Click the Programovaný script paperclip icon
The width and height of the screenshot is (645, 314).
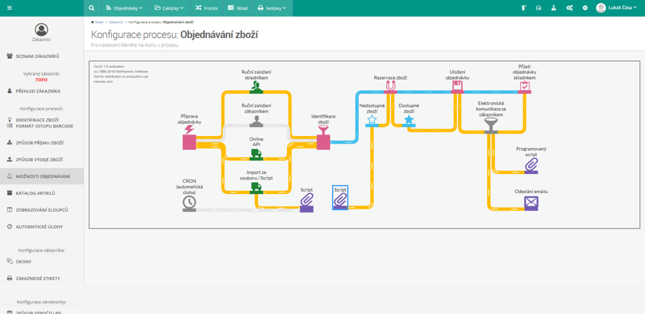point(531,166)
